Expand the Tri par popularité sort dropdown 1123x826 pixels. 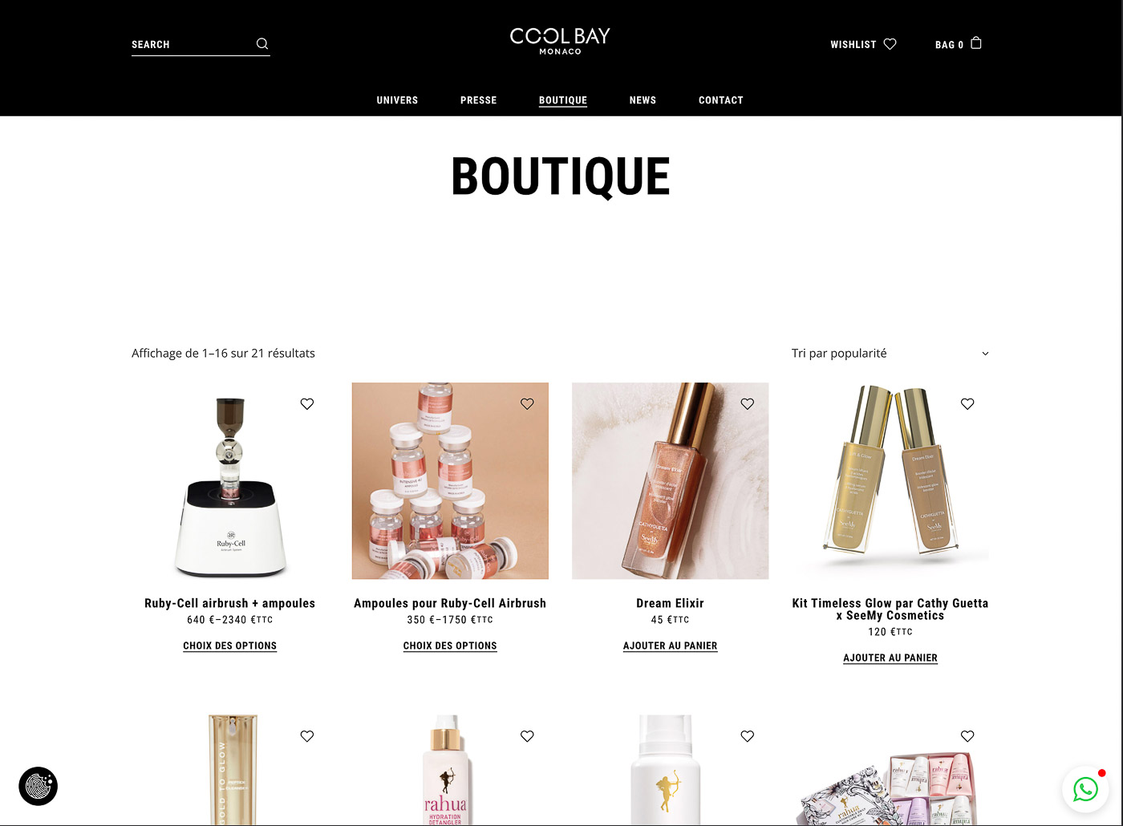click(890, 354)
